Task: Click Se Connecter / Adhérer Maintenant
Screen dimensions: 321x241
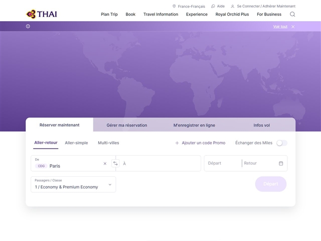Action: point(266,6)
